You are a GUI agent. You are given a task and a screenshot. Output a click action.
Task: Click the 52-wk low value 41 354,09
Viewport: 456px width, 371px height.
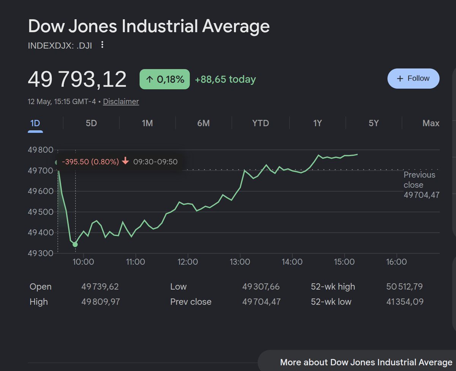405,302
